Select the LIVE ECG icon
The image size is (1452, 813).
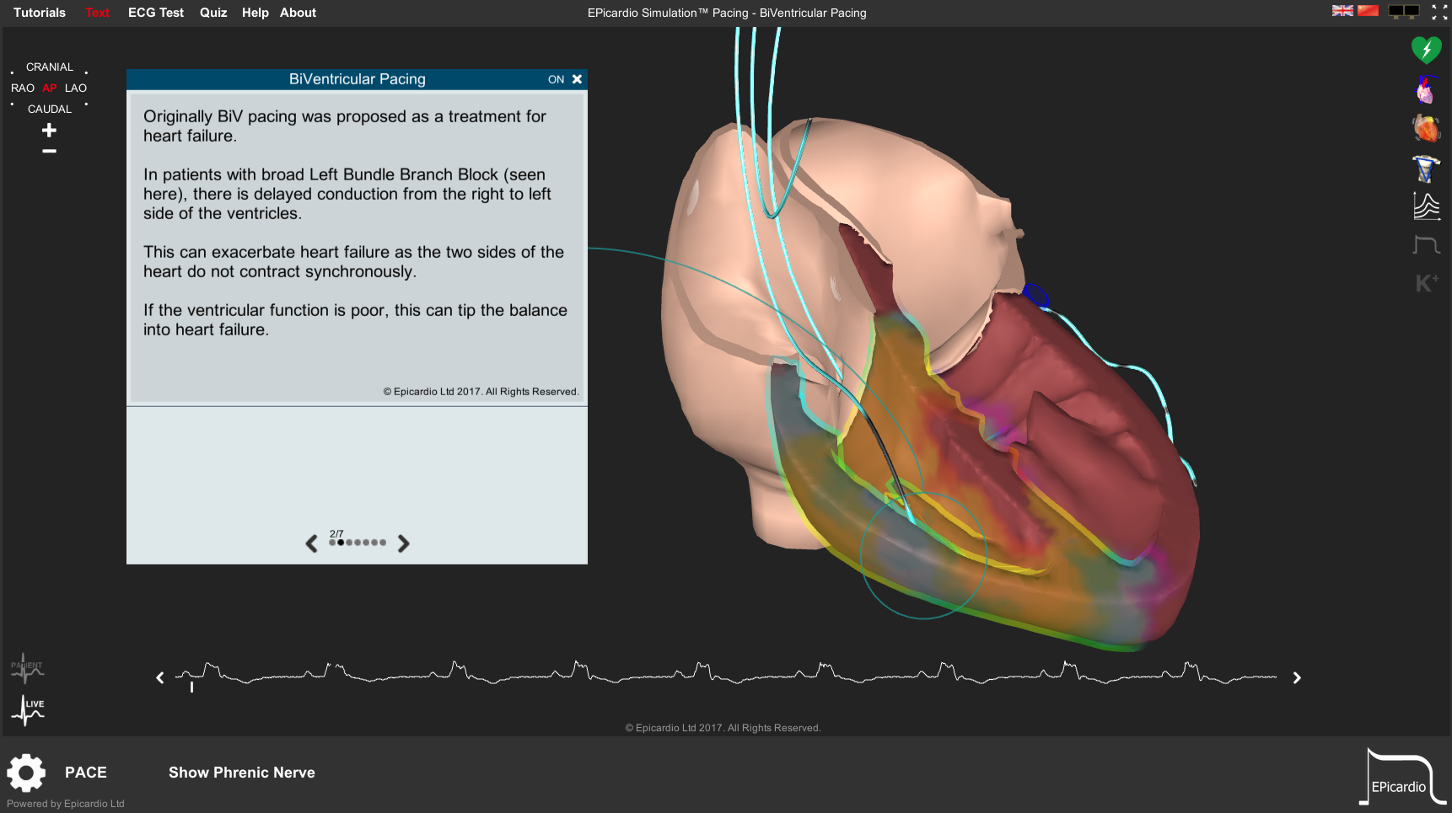[28, 710]
